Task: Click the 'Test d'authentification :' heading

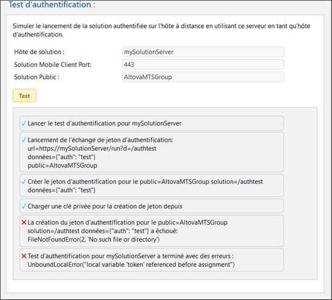Action: (52, 4)
